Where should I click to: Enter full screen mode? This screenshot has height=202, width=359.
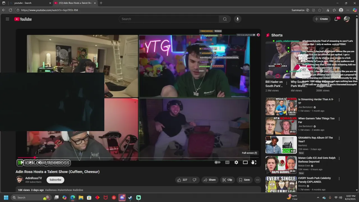tap(254, 162)
